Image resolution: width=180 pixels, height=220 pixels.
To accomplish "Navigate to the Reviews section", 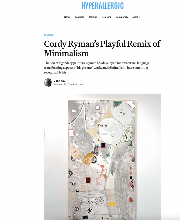I will coord(106,17).
